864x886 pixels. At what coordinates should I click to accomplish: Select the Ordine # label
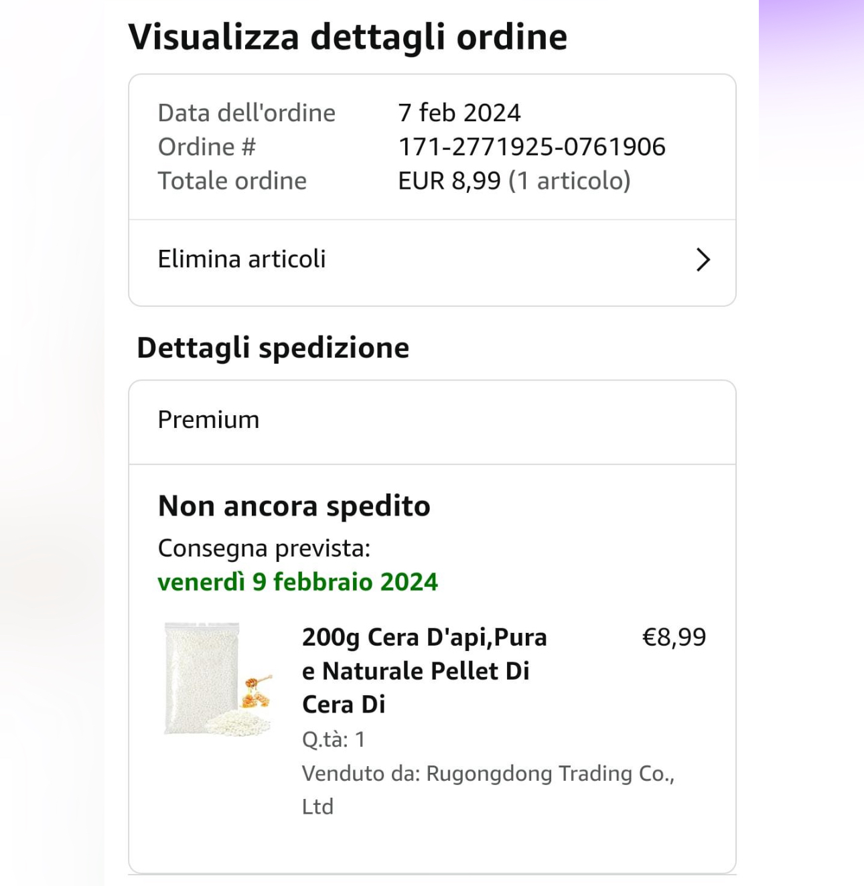(207, 147)
